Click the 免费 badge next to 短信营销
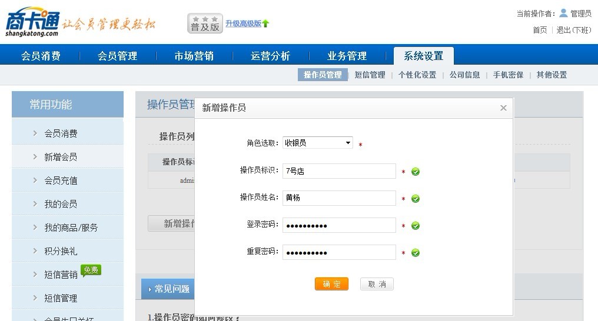Screen dimensions: 598x321 coord(91,270)
